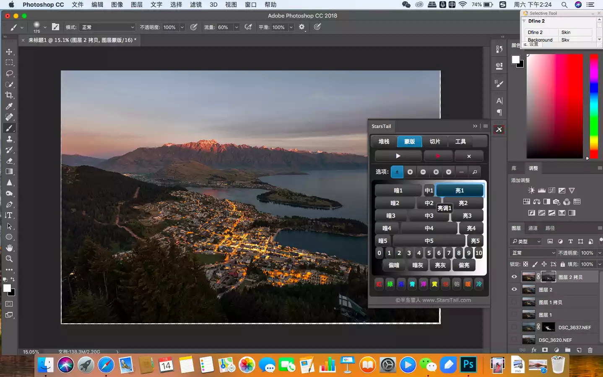Open the brush 模式 blend mode dropdown

click(x=108, y=27)
